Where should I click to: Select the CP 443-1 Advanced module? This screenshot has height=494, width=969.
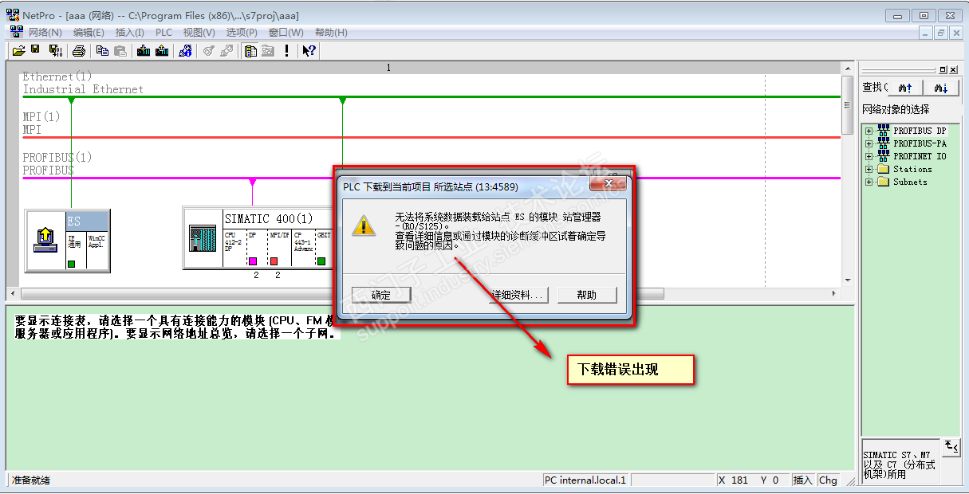pos(303,249)
